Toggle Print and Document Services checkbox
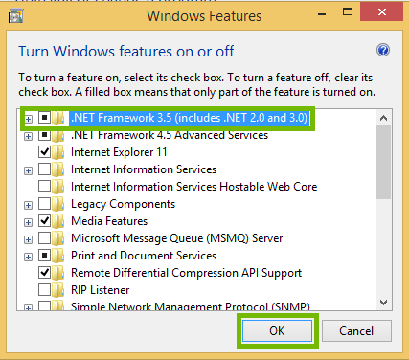409x360 pixels. click(44, 256)
